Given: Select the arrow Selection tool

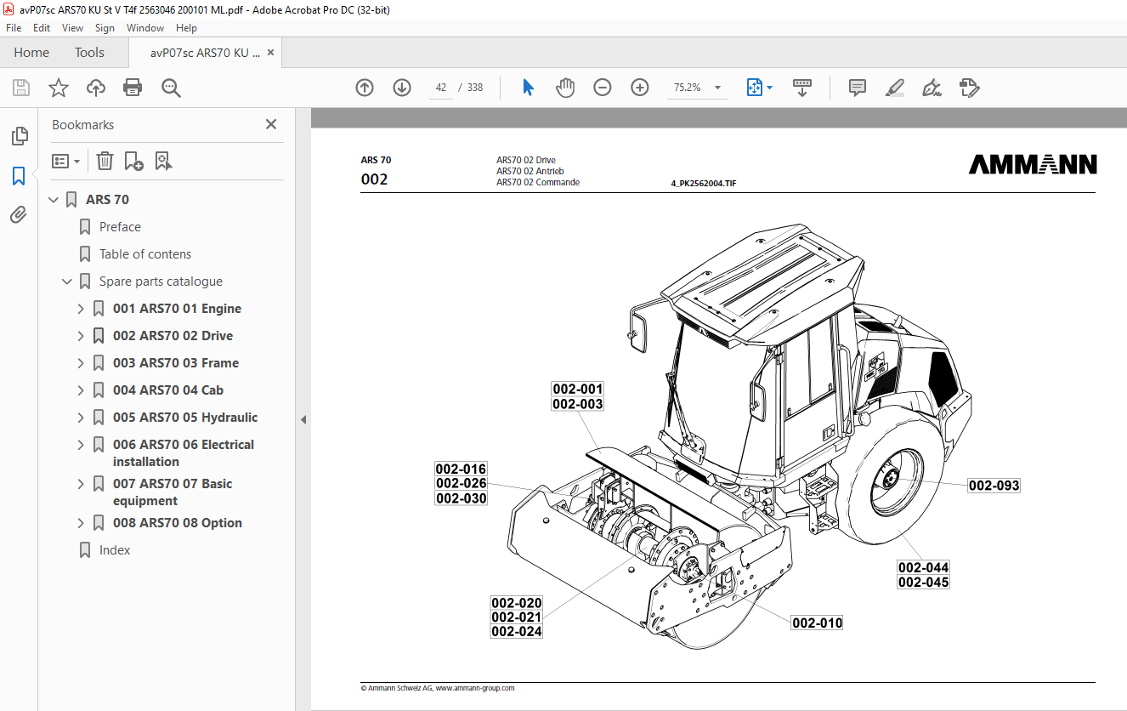Looking at the screenshot, I should (x=528, y=88).
